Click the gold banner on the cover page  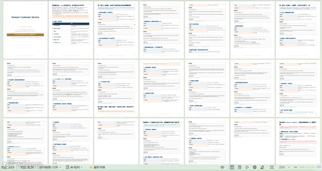pos(25,35)
